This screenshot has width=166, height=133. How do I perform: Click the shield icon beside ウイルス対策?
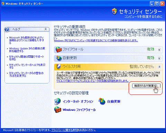[59, 66]
